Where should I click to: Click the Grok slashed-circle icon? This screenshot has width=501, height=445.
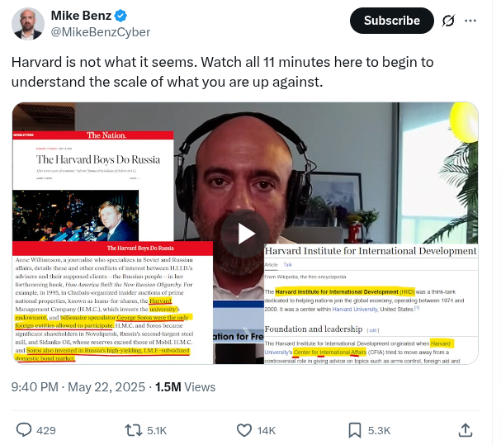coord(448,21)
